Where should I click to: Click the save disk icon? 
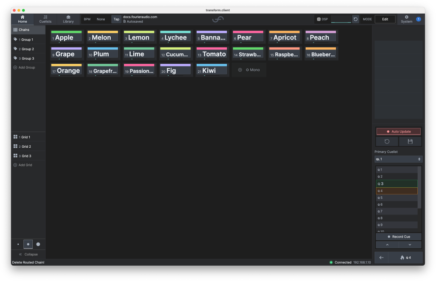pyautogui.click(x=410, y=141)
